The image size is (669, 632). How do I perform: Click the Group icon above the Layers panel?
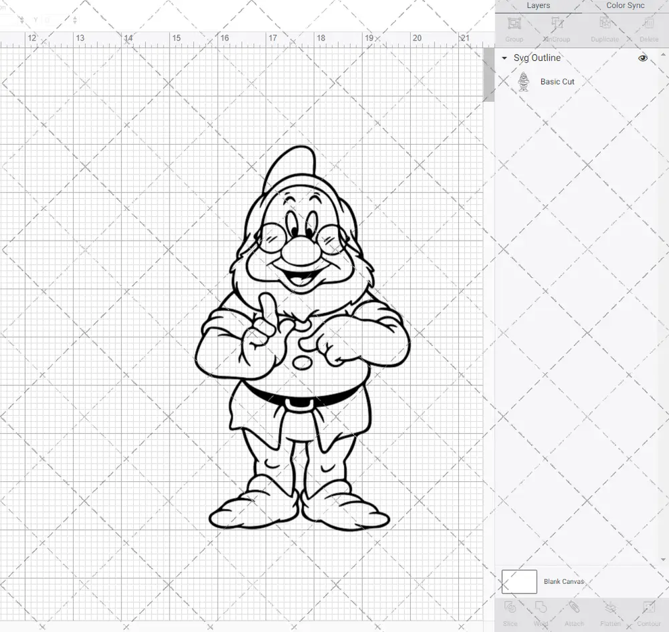(x=514, y=28)
